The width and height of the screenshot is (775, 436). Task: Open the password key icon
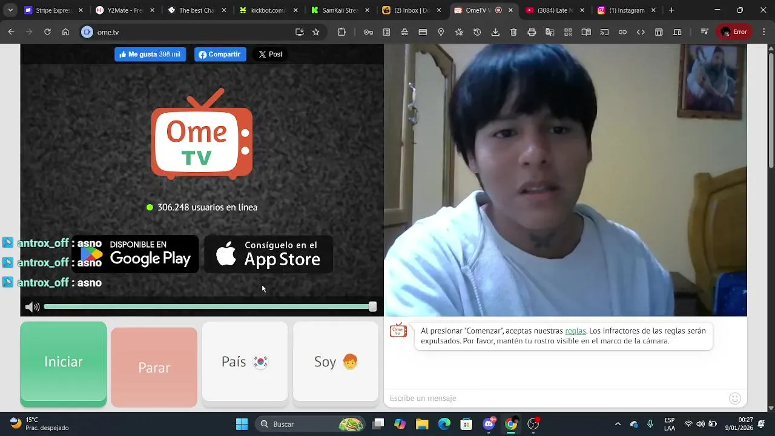(x=368, y=32)
